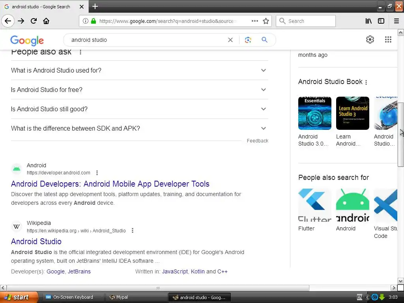Expand 'Is Android Studio still good?'
The height and width of the screenshot is (303, 404).
pos(139,109)
